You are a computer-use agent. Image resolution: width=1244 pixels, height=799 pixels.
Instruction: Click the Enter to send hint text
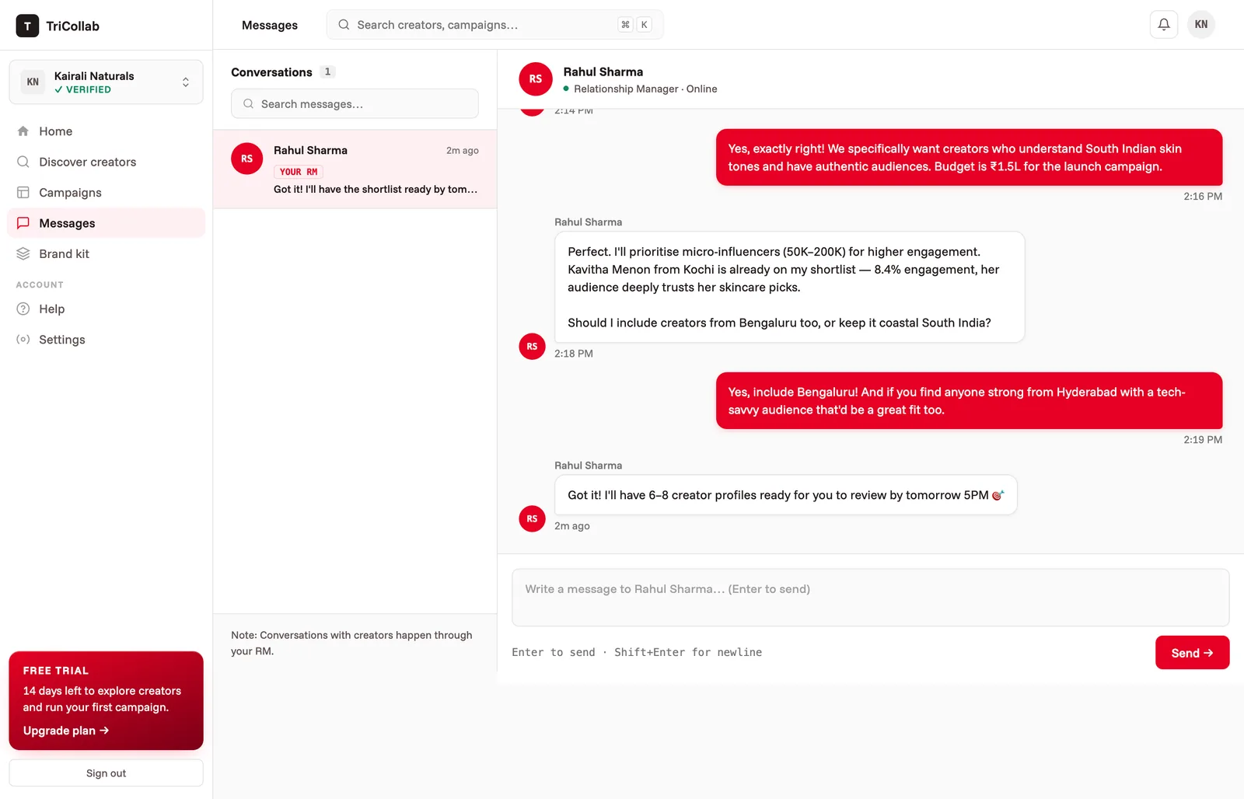point(637,652)
